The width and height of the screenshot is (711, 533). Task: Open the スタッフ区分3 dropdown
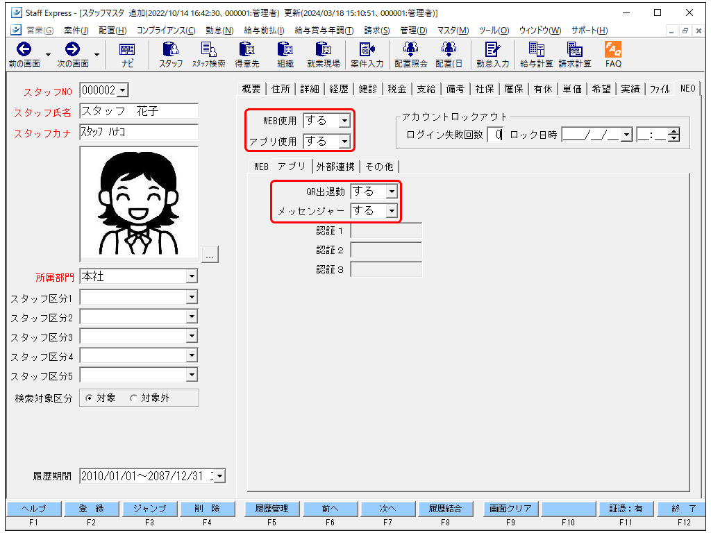192,336
